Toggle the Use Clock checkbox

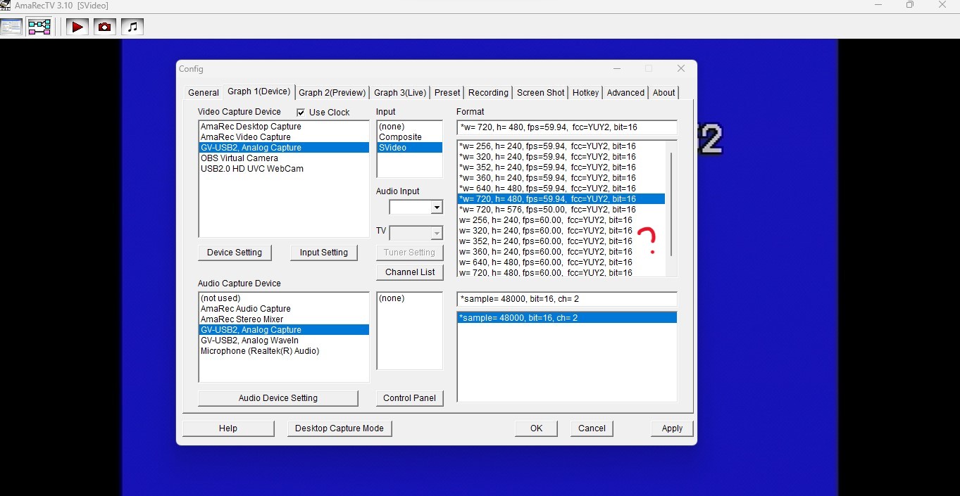coord(301,113)
